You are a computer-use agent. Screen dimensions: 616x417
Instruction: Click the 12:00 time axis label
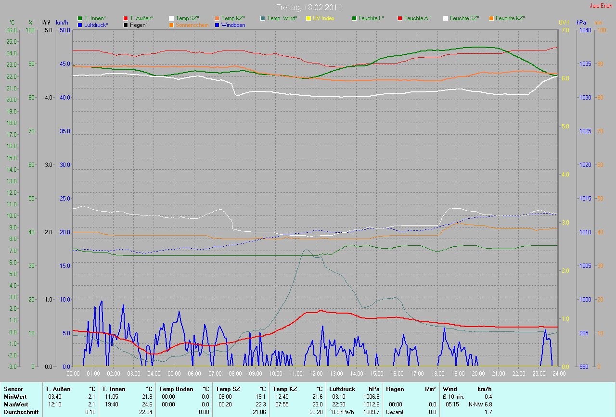coord(316,373)
